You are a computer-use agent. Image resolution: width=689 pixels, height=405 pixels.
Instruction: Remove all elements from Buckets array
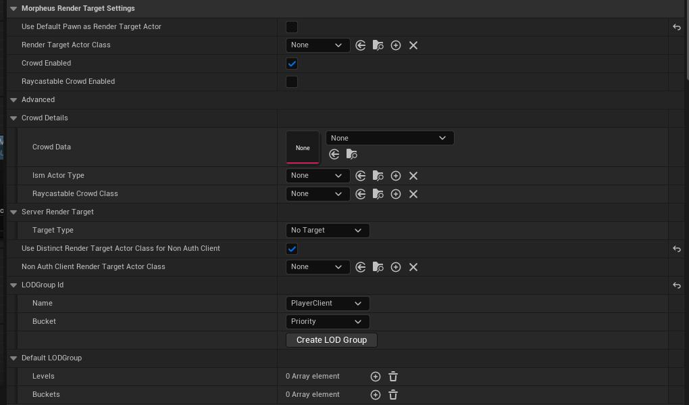[393, 395]
